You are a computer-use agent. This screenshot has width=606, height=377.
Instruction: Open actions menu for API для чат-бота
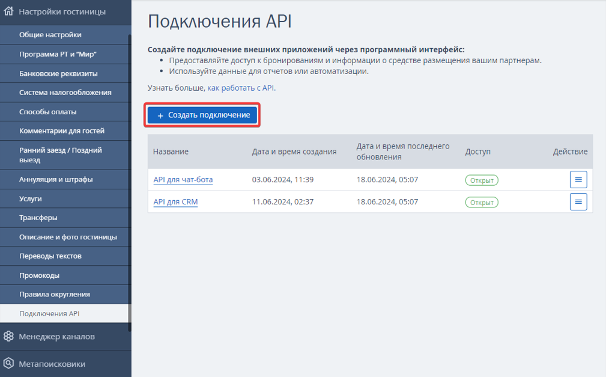(578, 180)
